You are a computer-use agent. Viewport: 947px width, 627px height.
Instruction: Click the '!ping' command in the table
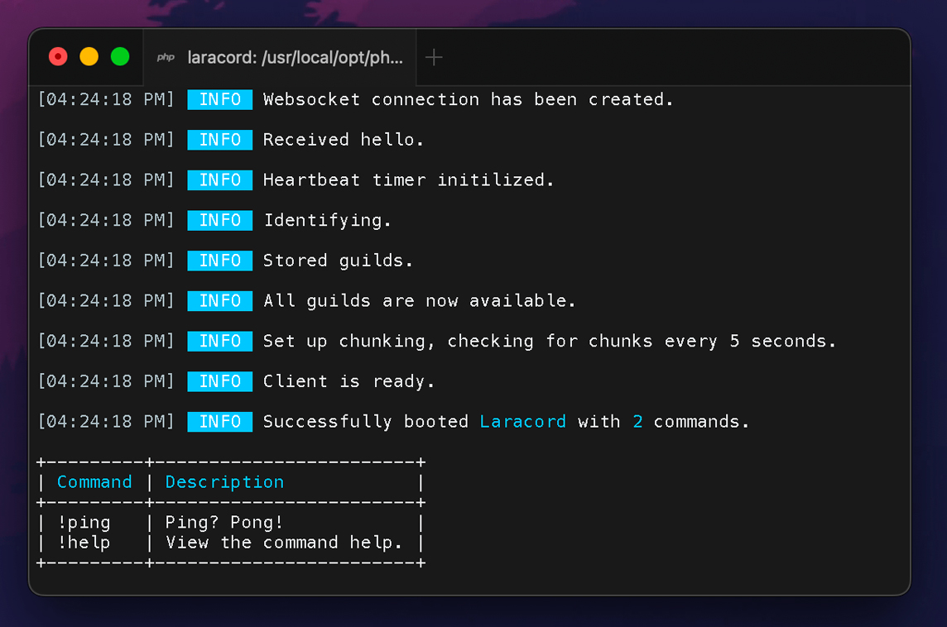coord(84,523)
